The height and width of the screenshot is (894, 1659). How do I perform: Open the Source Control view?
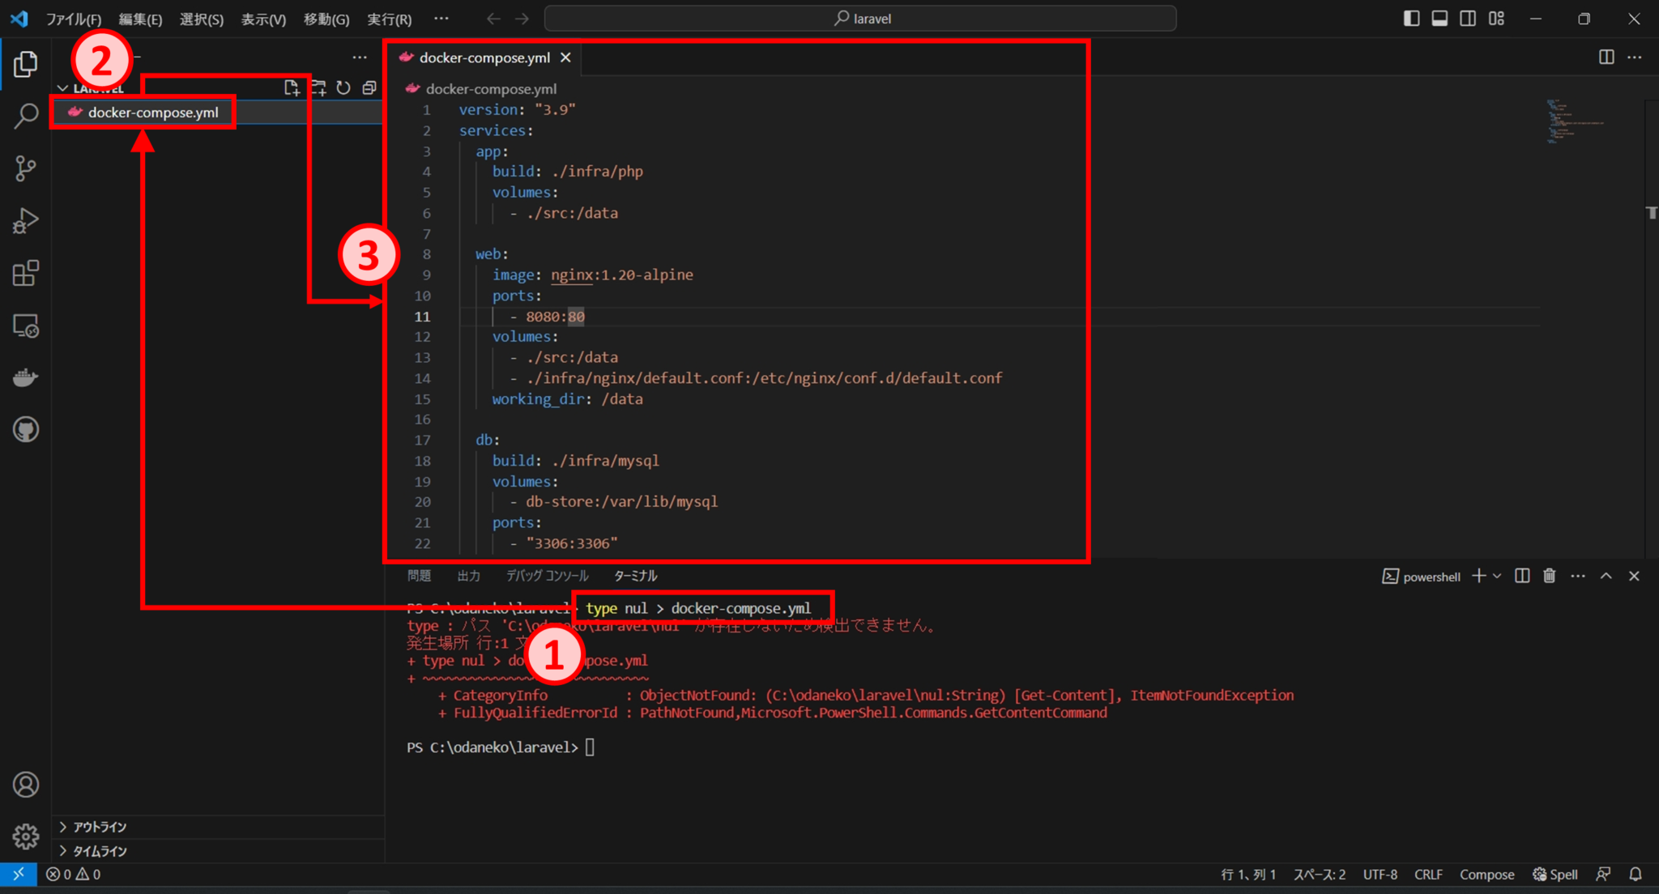click(x=25, y=168)
